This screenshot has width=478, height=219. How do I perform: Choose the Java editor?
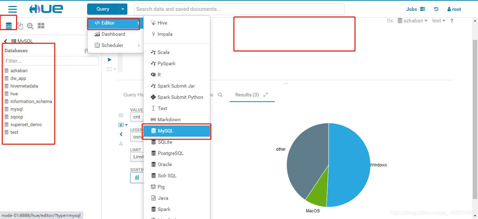tap(177, 198)
